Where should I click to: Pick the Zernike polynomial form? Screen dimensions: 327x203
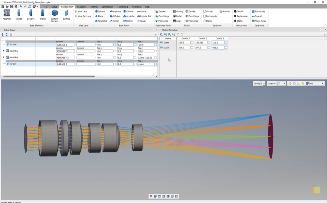point(160,11)
